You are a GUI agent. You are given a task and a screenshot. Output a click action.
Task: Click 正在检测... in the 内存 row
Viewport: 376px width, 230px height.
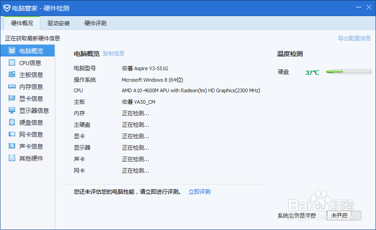[135, 113]
